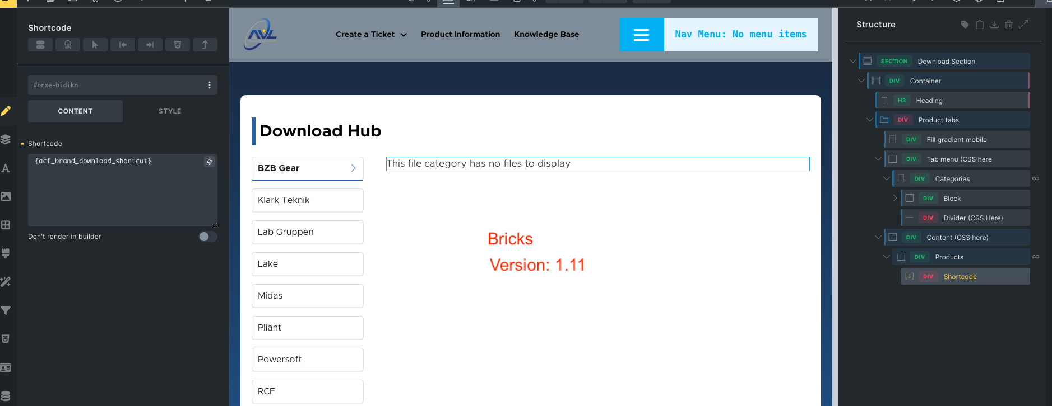Collapse the Tab menu (CSS here) node
The image size is (1052, 406).
pos(878,159)
